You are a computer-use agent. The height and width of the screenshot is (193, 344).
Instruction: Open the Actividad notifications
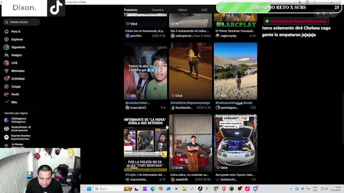point(14,79)
